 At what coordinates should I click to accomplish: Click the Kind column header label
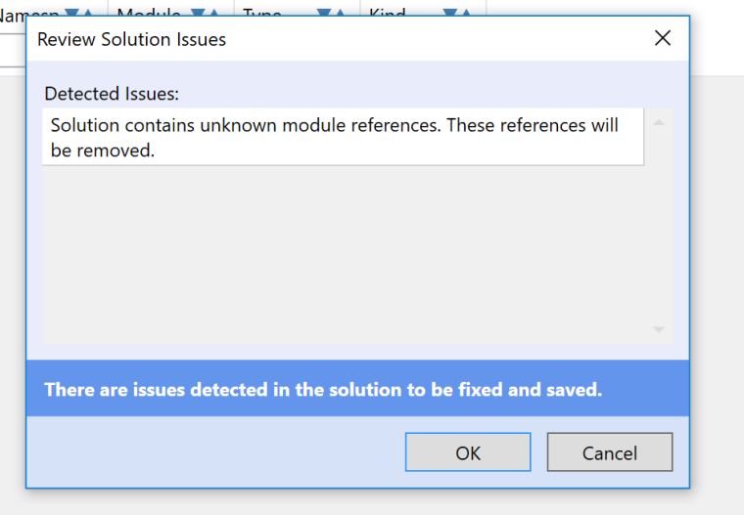[388, 12]
